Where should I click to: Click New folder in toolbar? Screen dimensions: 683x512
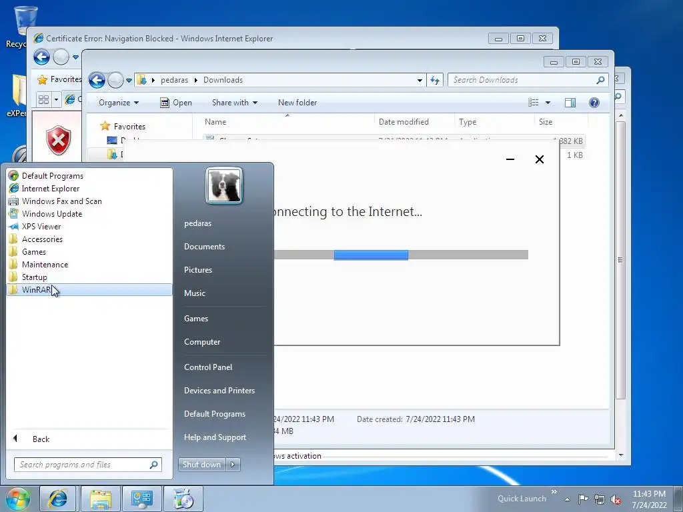click(x=297, y=103)
